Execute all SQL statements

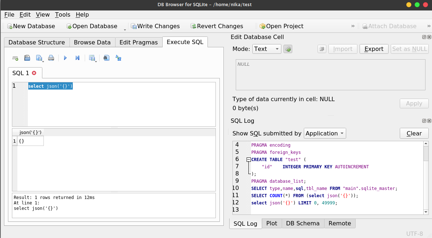(x=65, y=58)
